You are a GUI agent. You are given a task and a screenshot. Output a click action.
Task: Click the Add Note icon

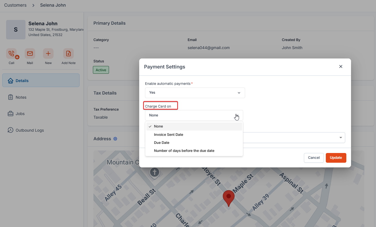click(x=68, y=53)
